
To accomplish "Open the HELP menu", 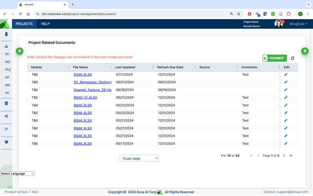I will coord(45,24).
